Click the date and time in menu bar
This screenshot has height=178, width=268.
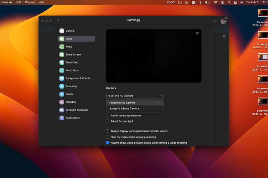[x=257, y=3]
